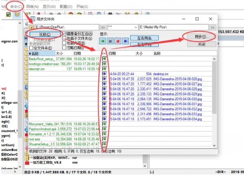Enable the 空文件夹 checkbox

click(x=31, y=48)
